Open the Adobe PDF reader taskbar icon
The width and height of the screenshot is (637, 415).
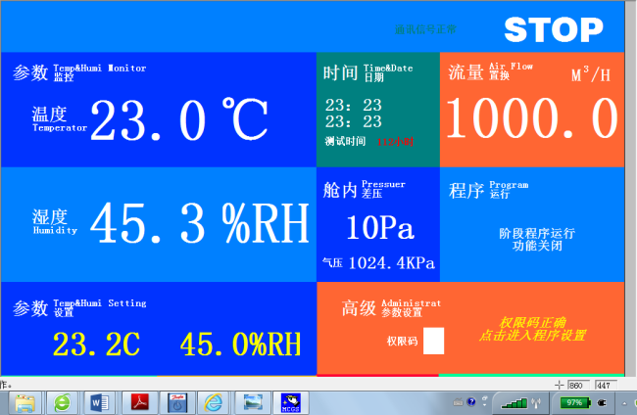pos(140,401)
